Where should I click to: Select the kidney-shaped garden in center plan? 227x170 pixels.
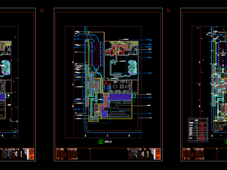click(132, 68)
